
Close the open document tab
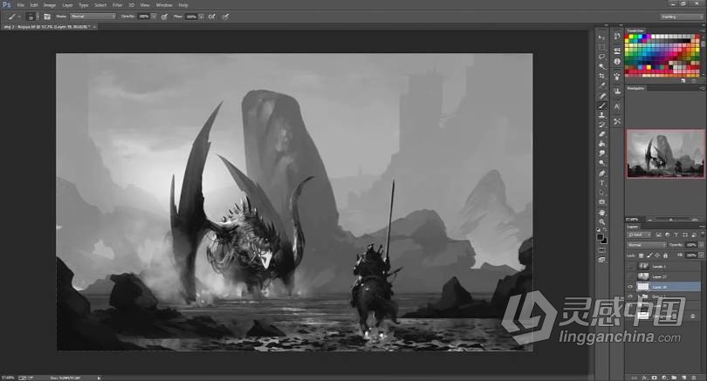click(x=94, y=26)
